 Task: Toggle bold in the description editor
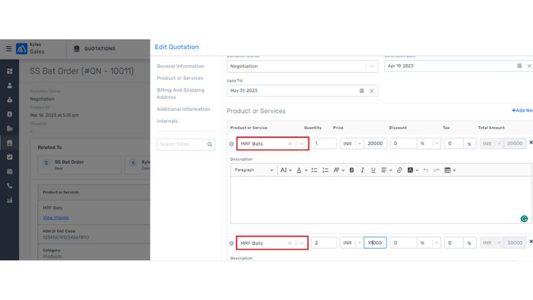pyautogui.click(x=352, y=170)
